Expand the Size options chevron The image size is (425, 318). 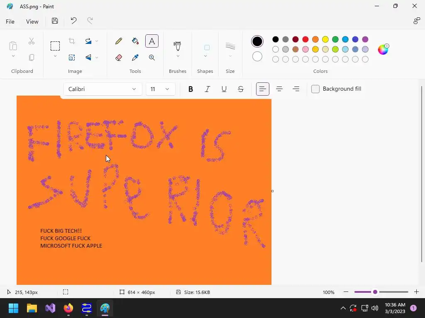coord(230,56)
